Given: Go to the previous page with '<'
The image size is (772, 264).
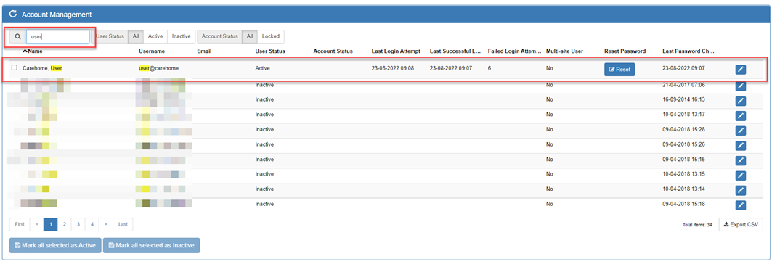Looking at the screenshot, I should point(36,224).
